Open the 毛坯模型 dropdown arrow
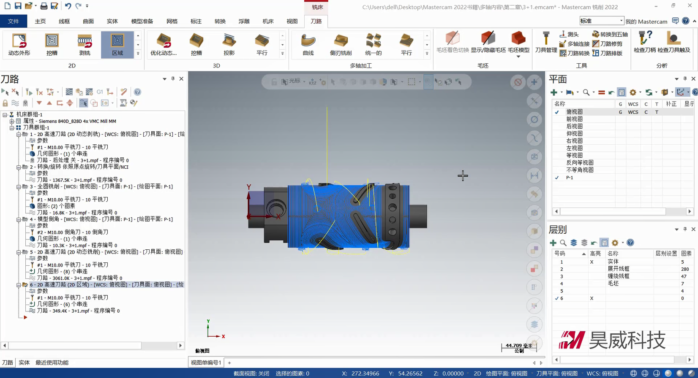 point(518,56)
